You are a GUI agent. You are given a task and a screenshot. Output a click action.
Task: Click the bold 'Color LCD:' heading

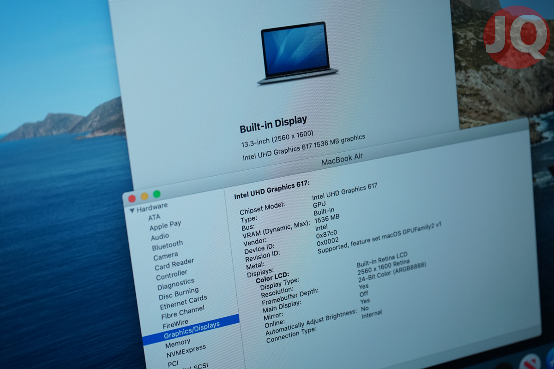(x=272, y=278)
